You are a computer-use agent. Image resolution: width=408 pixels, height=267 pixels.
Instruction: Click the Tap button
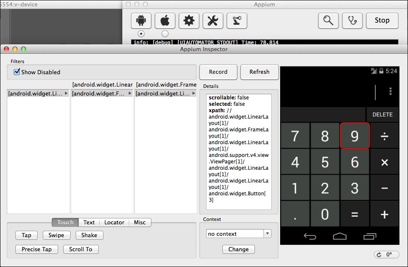[x=26, y=235]
